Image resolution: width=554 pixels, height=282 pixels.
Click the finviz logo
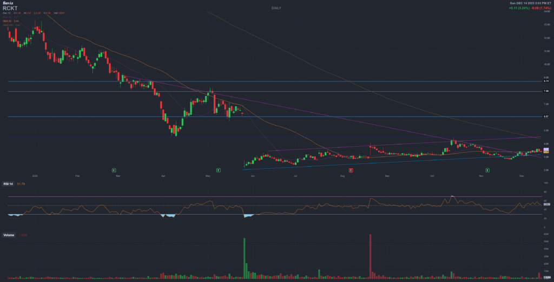(x=8, y=3)
